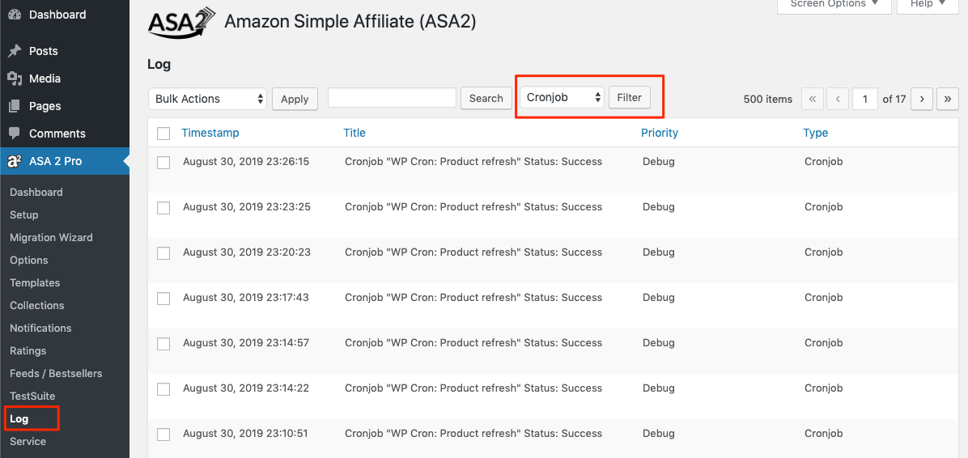
Task: Sort the table by Timestamp column
Action: 210,133
